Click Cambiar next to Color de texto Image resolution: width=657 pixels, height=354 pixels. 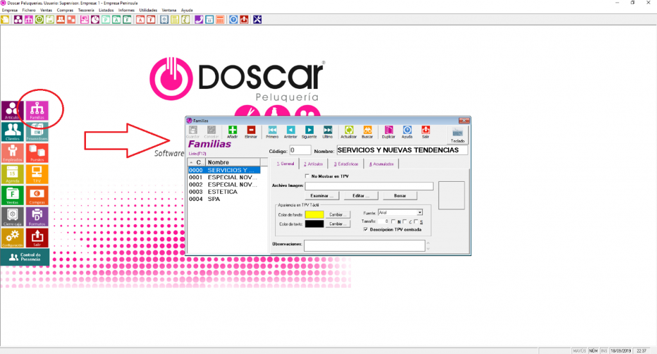tap(337, 224)
